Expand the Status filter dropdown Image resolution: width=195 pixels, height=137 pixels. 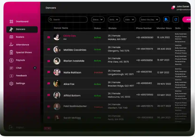[98, 20]
